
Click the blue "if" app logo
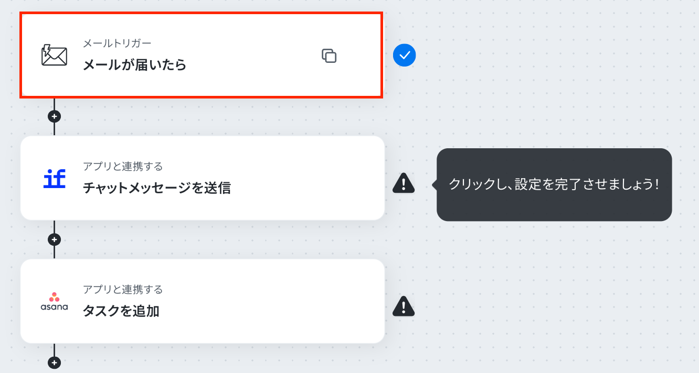coord(54,179)
